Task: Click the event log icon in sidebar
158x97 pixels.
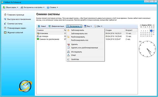Action: (x=5, y=32)
